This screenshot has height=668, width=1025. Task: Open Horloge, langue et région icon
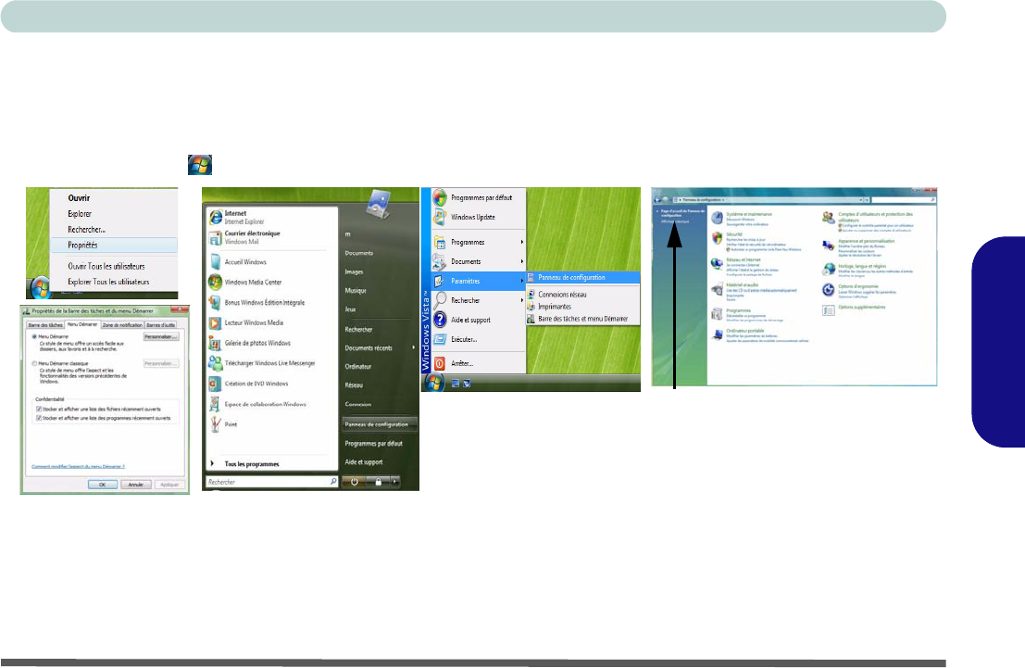pyautogui.click(x=828, y=269)
